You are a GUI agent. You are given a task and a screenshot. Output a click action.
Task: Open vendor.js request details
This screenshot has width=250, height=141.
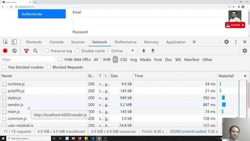16,105
